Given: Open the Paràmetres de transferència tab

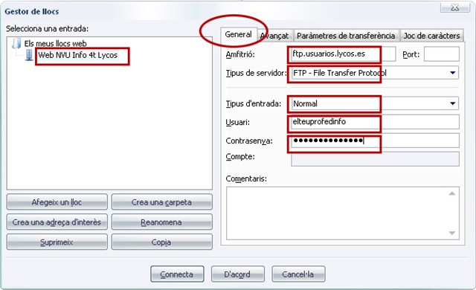Looking at the screenshot, I should point(346,36).
